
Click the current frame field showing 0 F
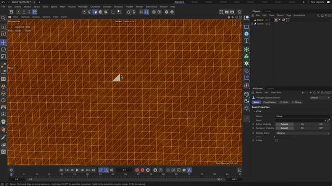[x=125, y=170]
